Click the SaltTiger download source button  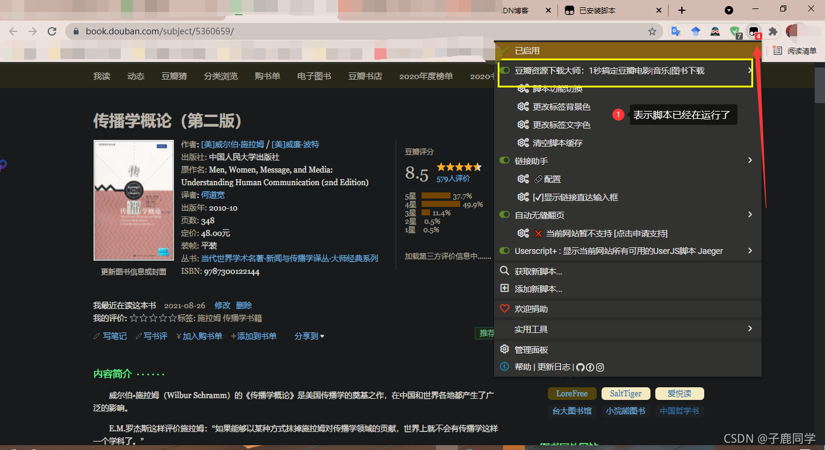pos(626,394)
